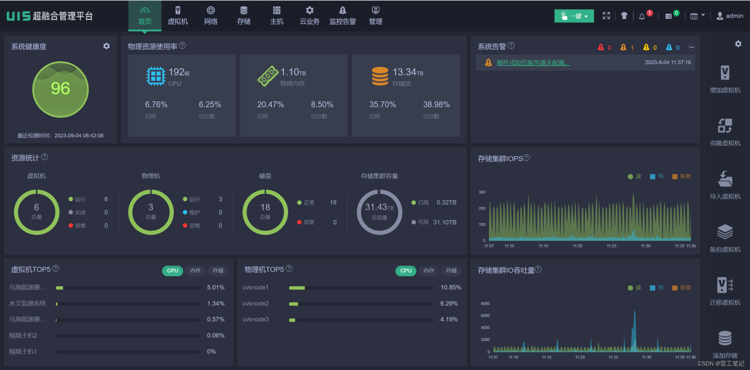Expand the layout view dropdown in header
The width and height of the screenshot is (750, 370).
click(x=697, y=16)
